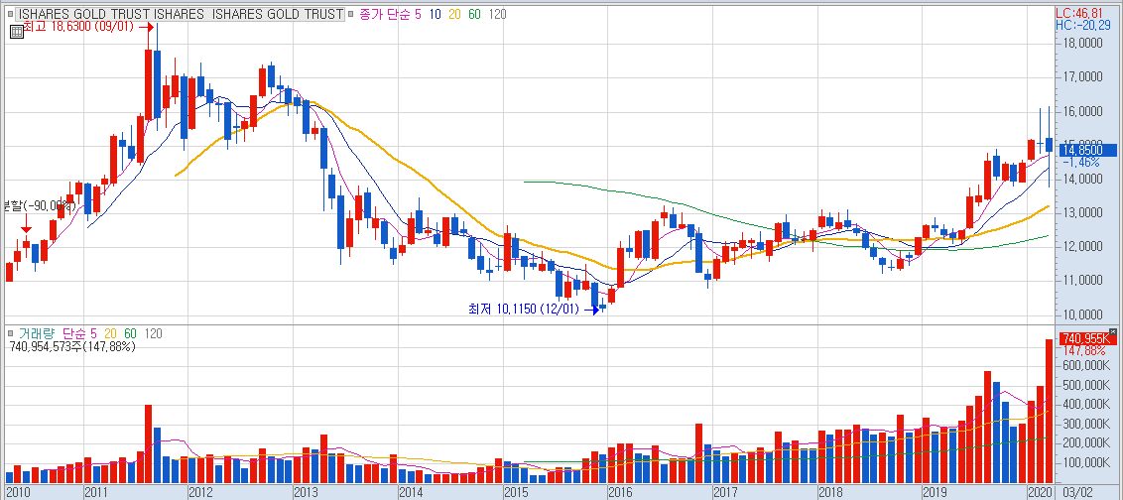This screenshot has height=500, width=1123.
Task: Click the 600,000K volume axis label
Action: [x=1086, y=365]
